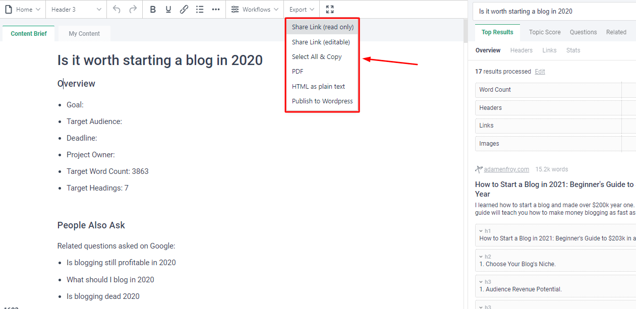Image resolution: width=636 pixels, height=309 pixels.
Task: Click the Images row in overview table
Action: 555,144
